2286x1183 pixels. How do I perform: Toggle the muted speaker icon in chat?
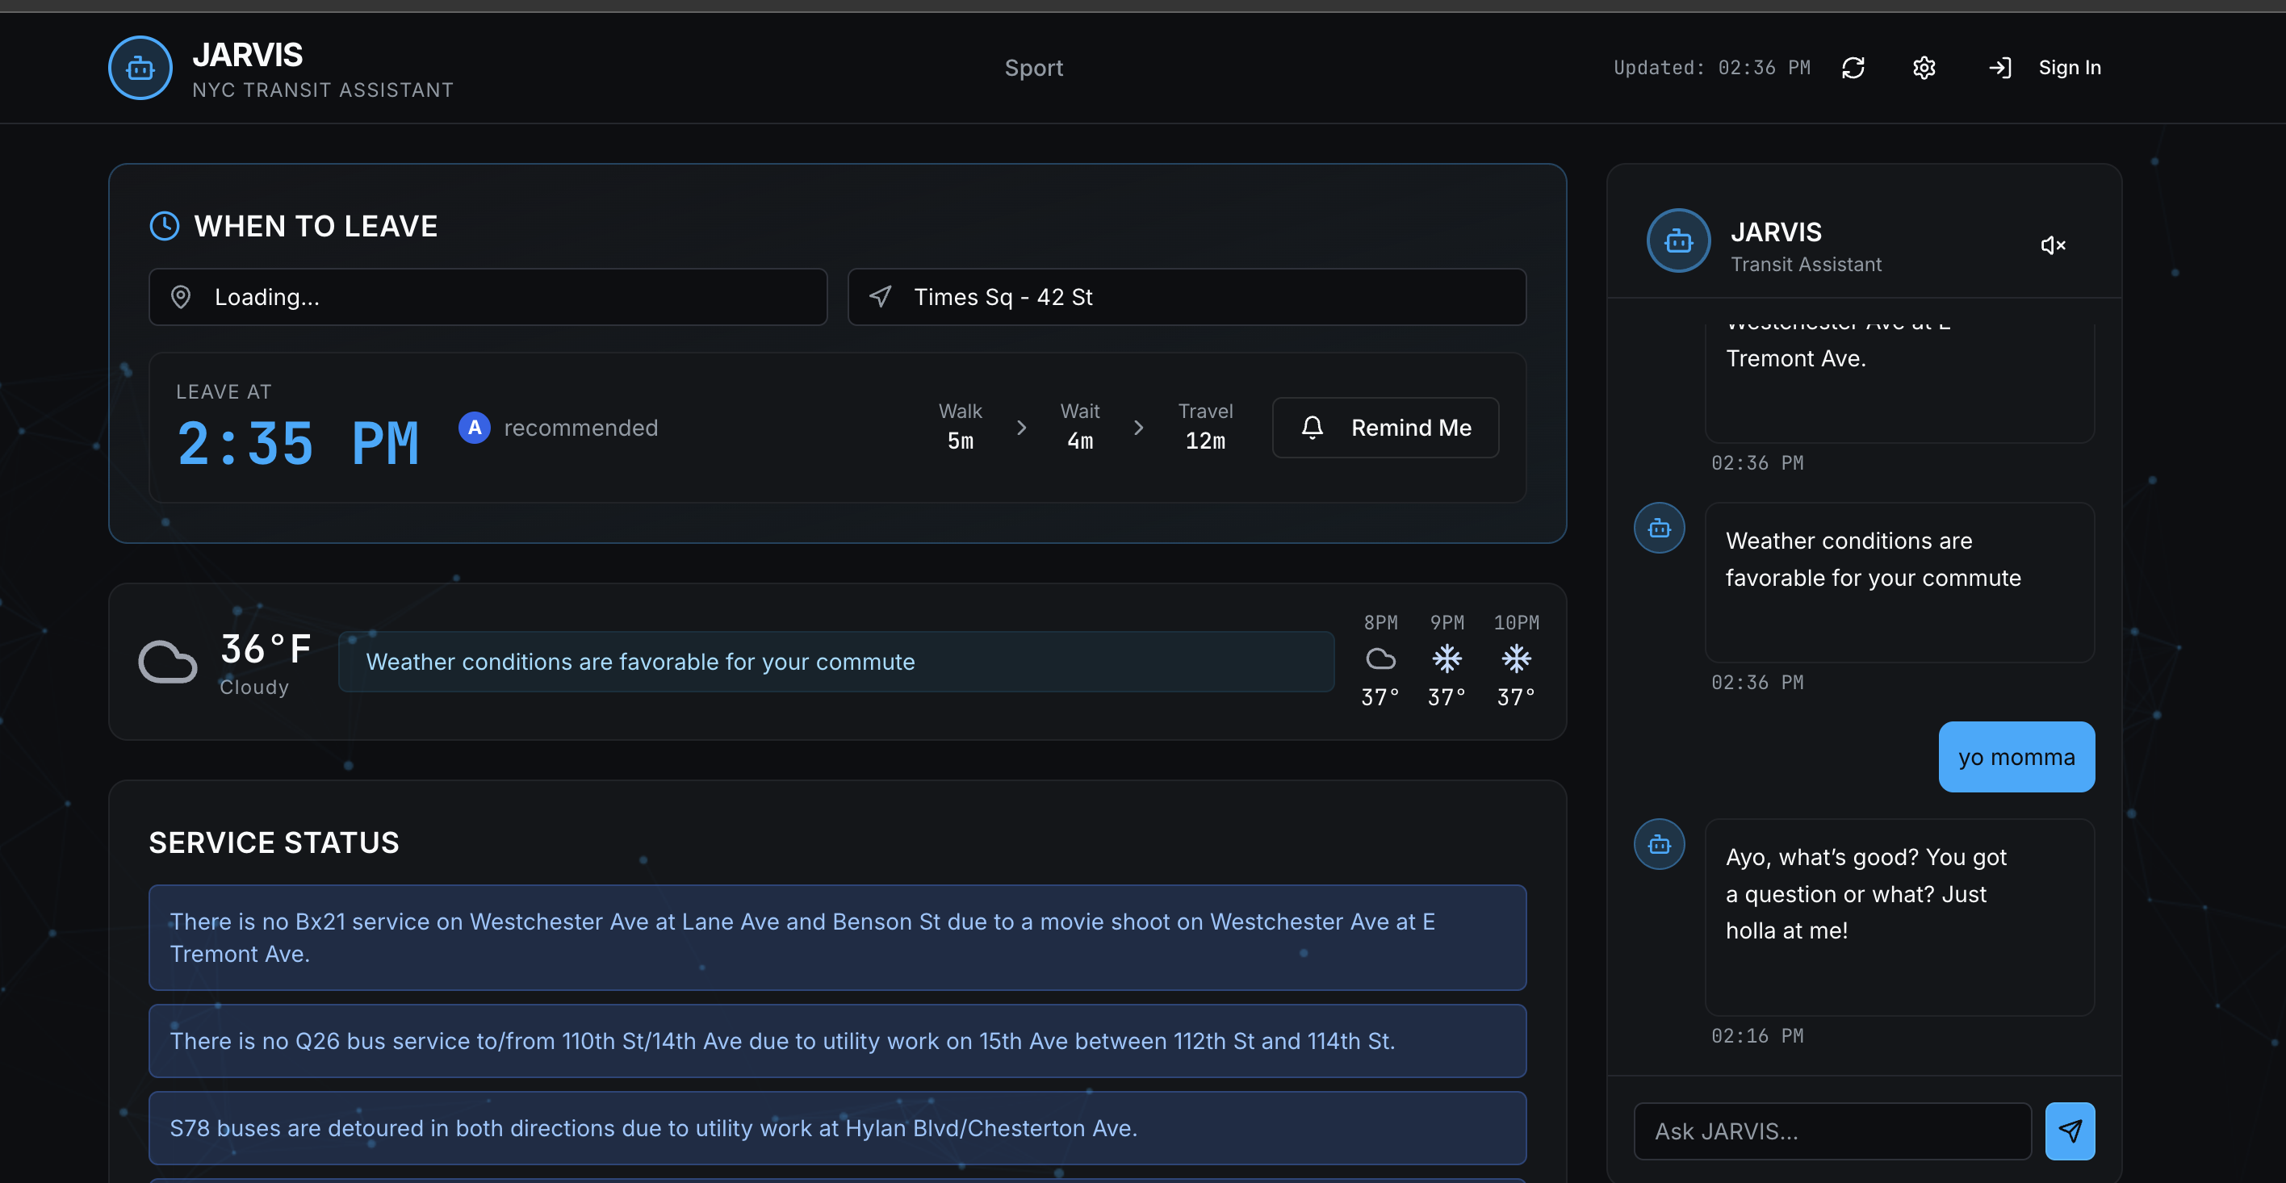point(2053,245)
